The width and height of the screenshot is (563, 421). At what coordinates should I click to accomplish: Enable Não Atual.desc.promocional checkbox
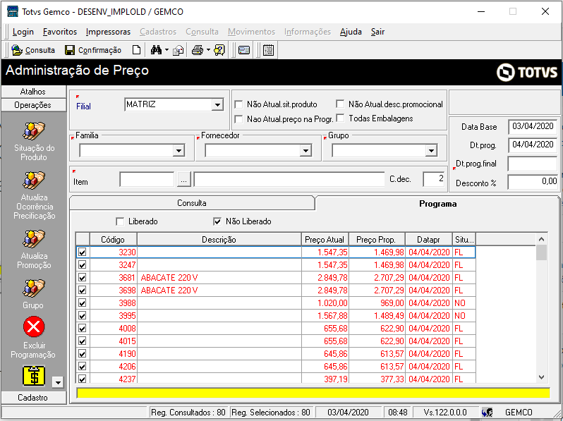[340, 104]
